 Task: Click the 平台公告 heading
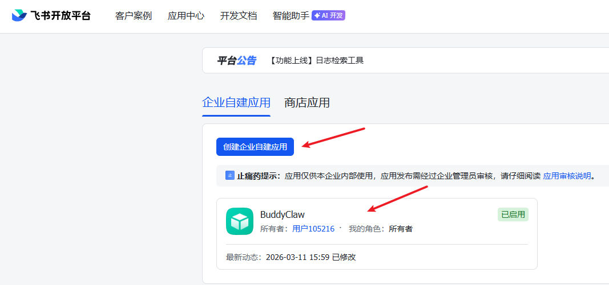[x=236, y=60]
